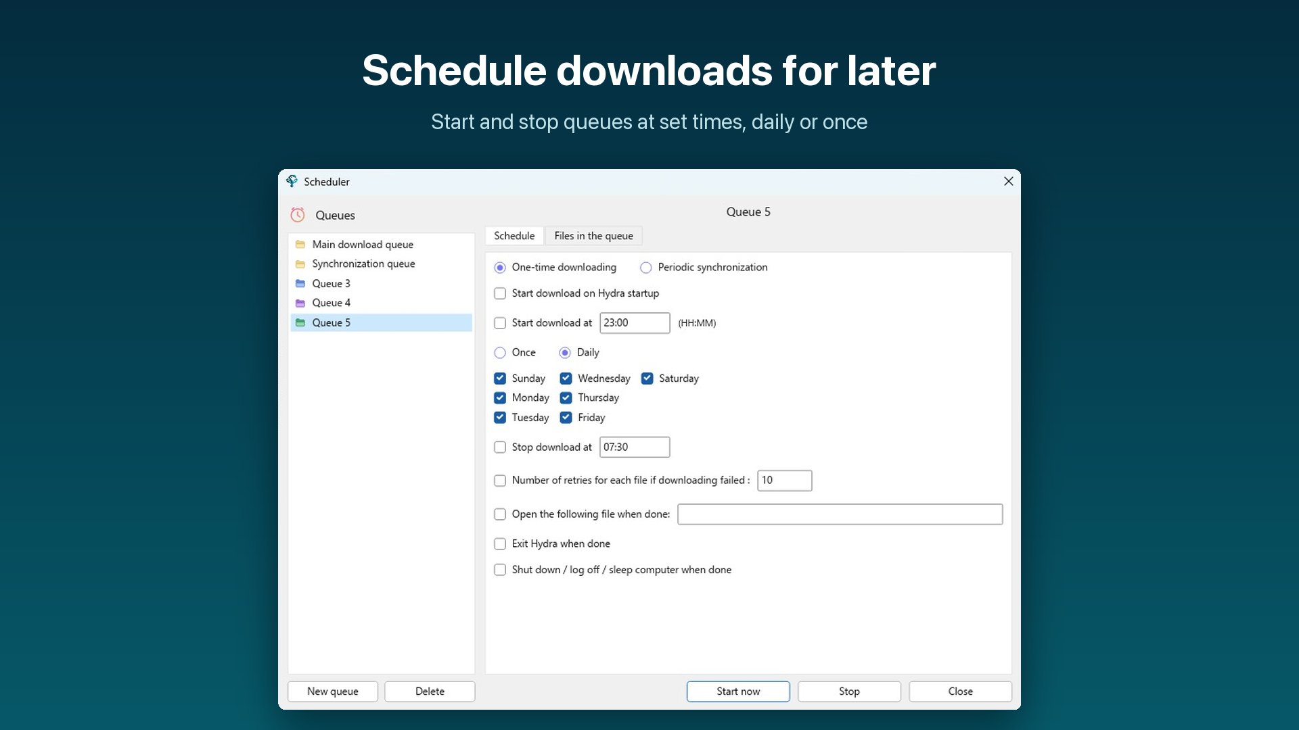1299x730 pixels.
Task: Click the Close button at bottom
Action: click(960, 691)
